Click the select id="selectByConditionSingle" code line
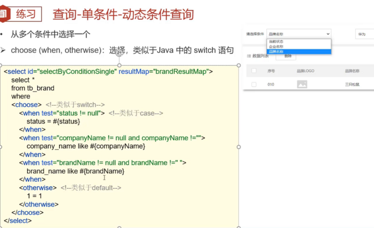 tap(108, 71)
